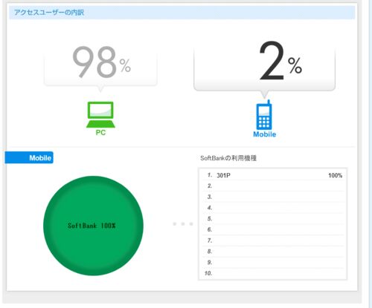This screenshot has height=308, width=372.
Task: Click the SoftBankの利用機種 heading
Action: pos(228,158)
